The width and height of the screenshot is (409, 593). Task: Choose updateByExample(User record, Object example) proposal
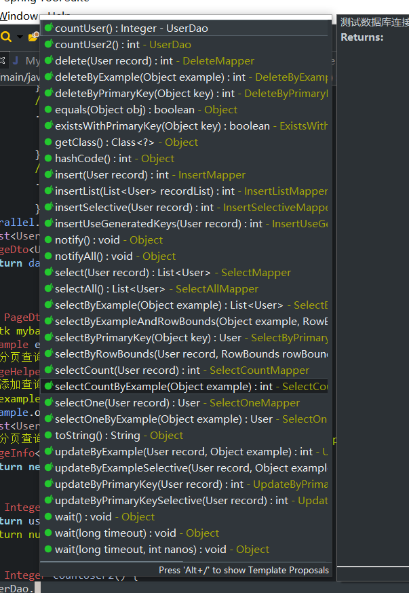point(184,451)
